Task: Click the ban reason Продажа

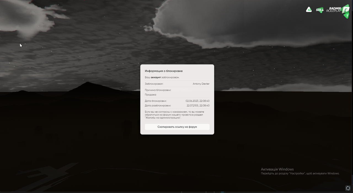Action: 151,95
